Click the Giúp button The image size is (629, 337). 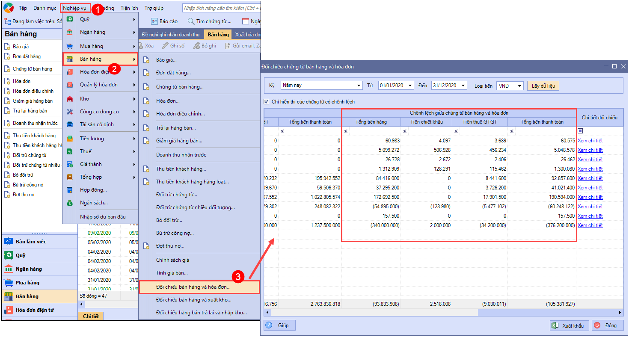(279, 325)
